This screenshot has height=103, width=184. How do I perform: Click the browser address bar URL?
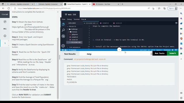click(x=44, y=8)
